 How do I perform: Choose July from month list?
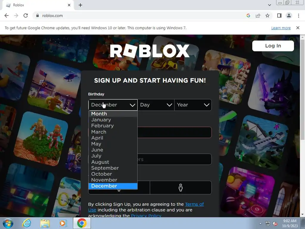113,156
